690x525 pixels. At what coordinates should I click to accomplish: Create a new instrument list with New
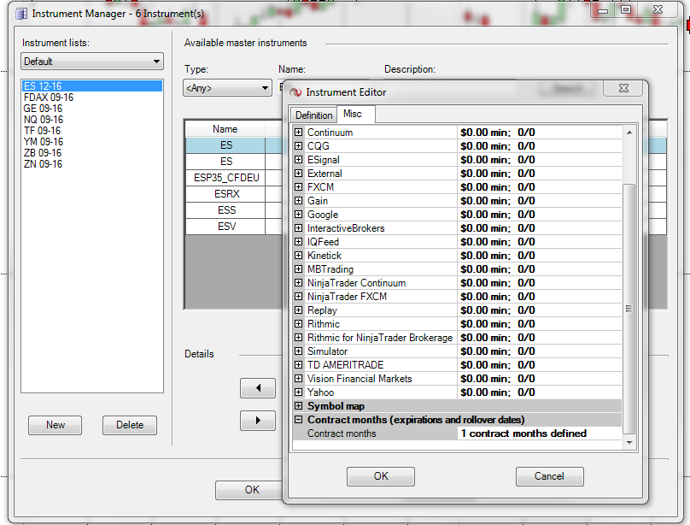pos(55,425)
